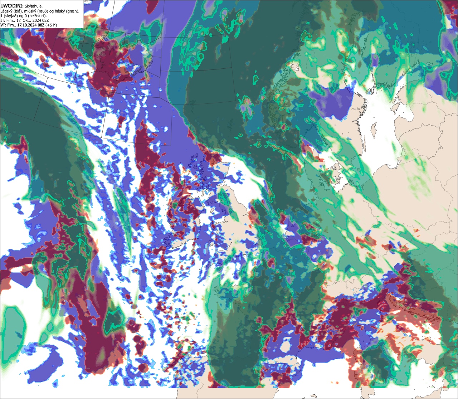This screenshot has width=458, height=399.
Task: Click the 'VT: Fim.. 17.10.2024 08Z (+5 h)' line
Action: (29, 25)
